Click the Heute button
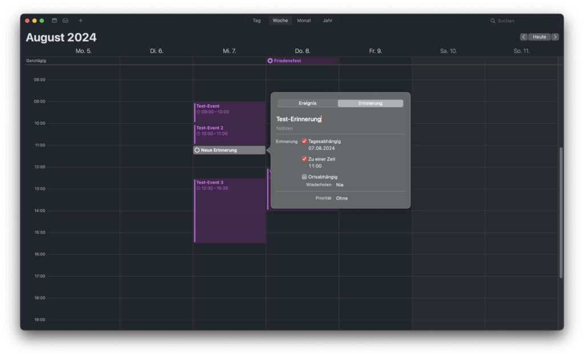This screenshot has width=584, height=357. pos(538,36)
